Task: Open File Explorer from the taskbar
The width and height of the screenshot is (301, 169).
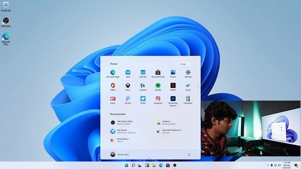Action: [154, 165]
